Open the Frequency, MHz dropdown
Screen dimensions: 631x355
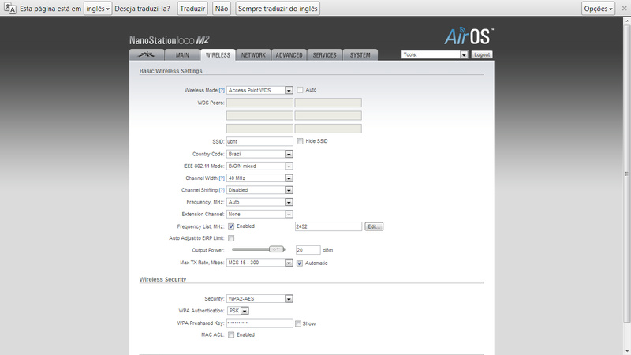click(259, 202)
